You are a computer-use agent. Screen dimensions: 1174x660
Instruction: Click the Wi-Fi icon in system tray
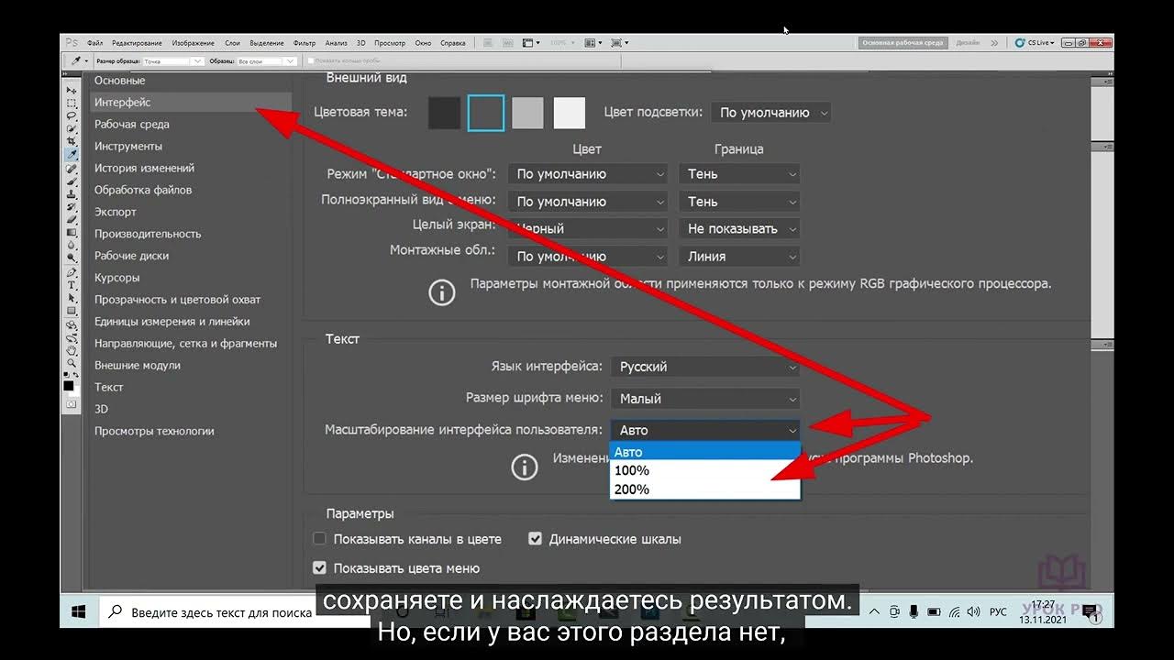[x=954, y=611]
